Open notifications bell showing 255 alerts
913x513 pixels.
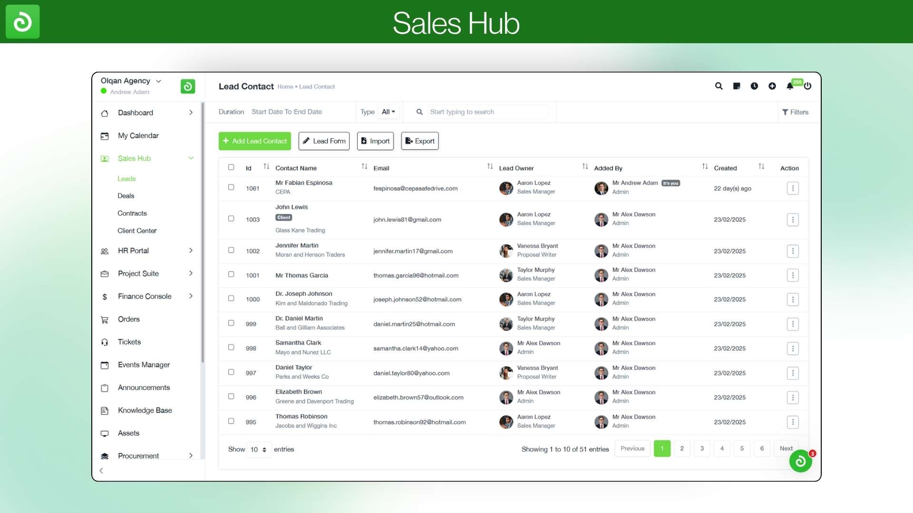790,86
